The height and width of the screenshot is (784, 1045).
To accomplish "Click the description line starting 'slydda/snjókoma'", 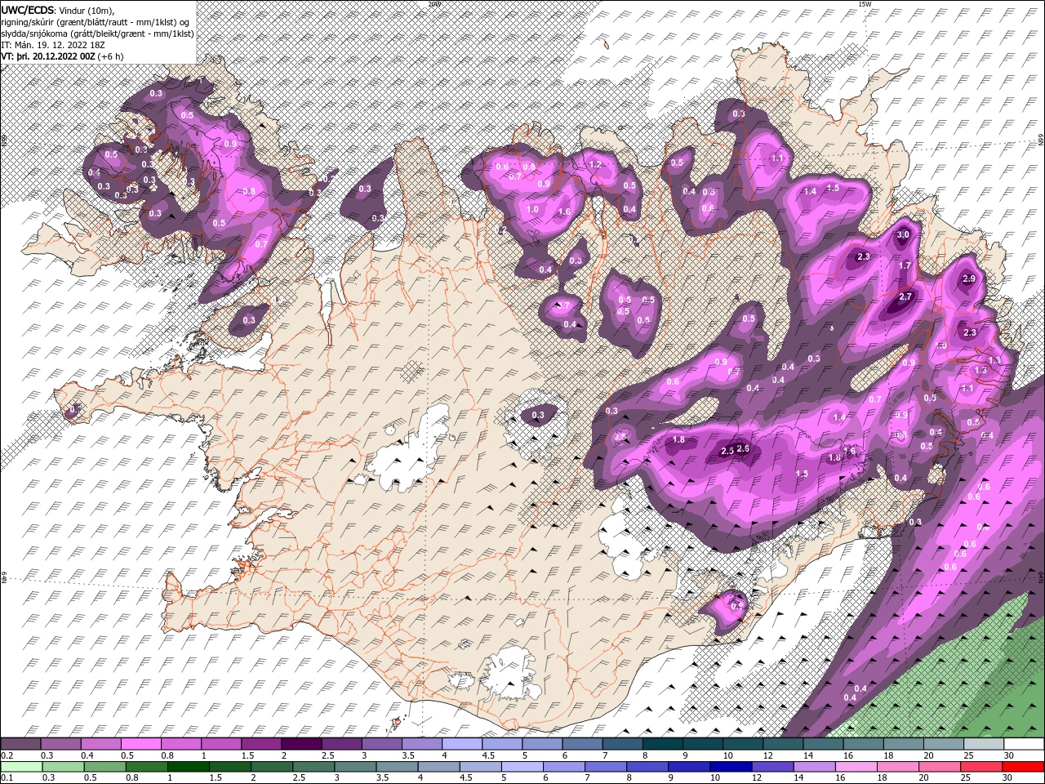I will tap(97, 33).
